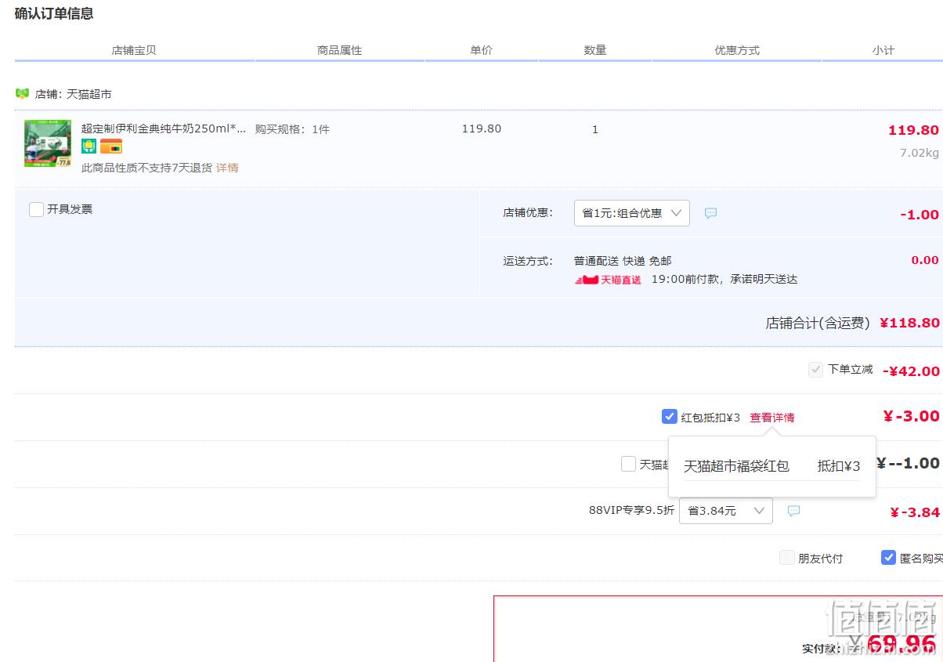Click the 详情 link about 7天退货
This screenshot has width=943, height=662.
coord(227,168)
